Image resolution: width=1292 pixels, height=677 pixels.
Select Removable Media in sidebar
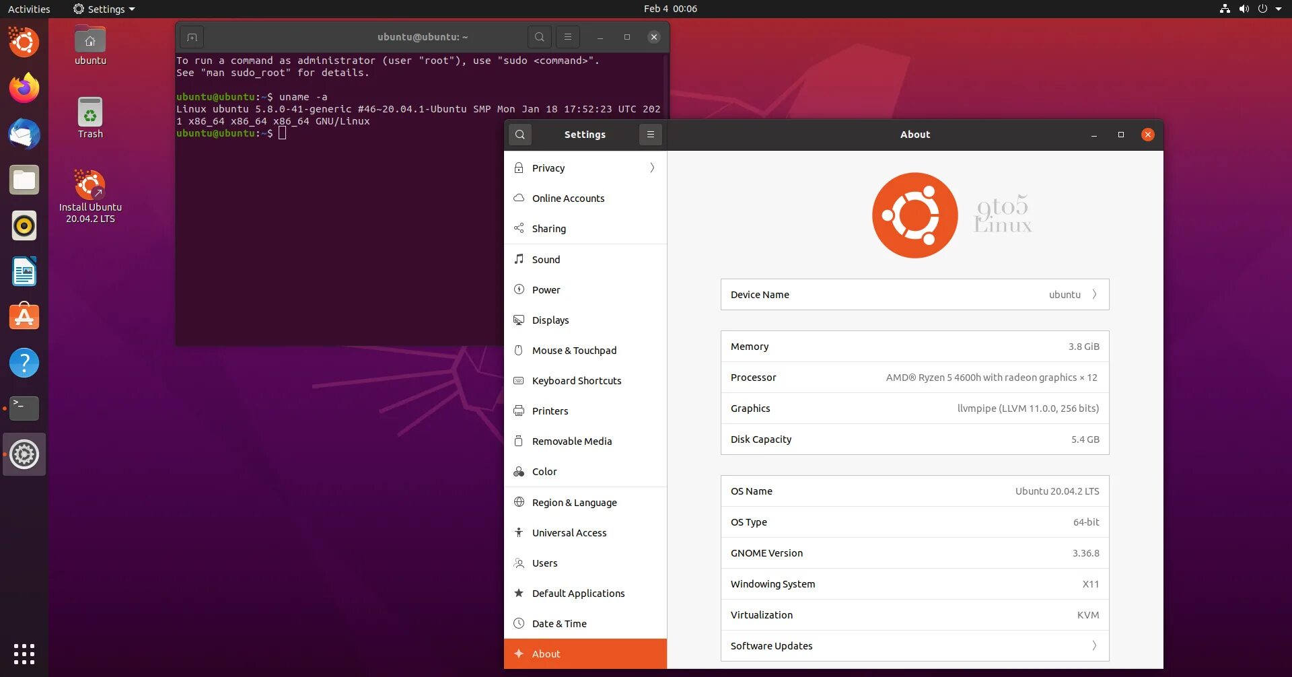[x=585, y=441]
